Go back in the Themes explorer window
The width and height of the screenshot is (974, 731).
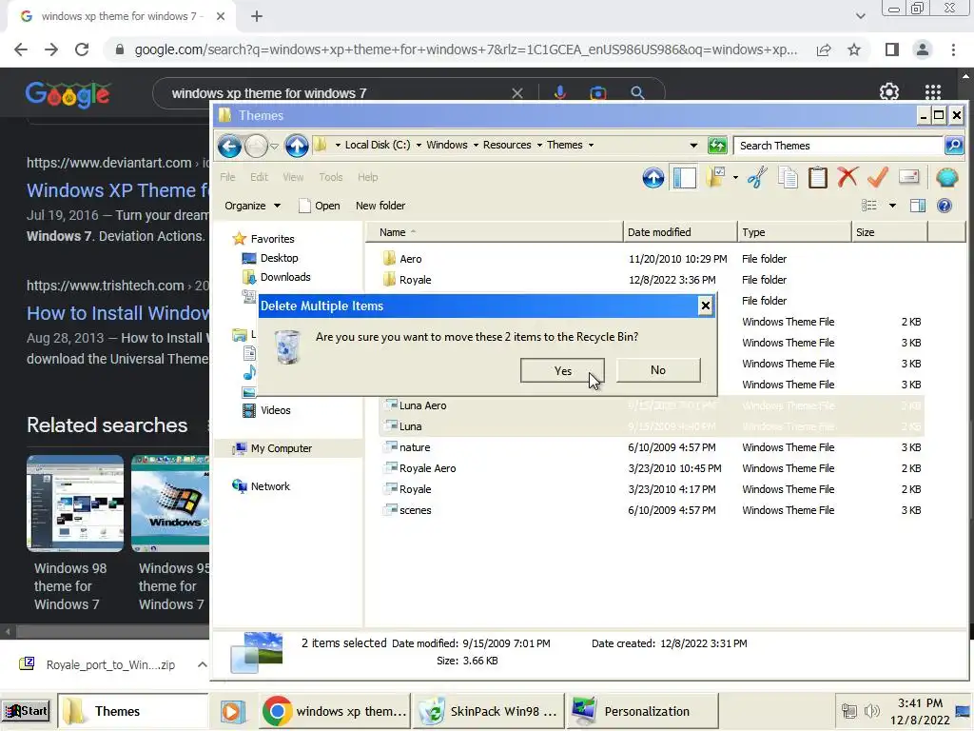pos(229,146)
